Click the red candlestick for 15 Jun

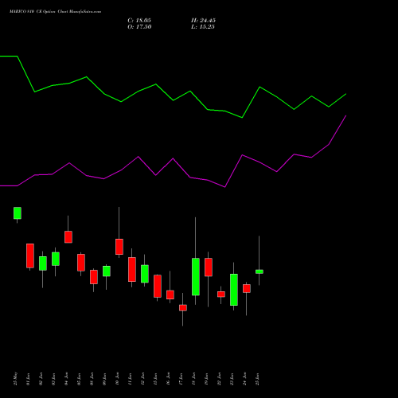click(x=158, y=287)
